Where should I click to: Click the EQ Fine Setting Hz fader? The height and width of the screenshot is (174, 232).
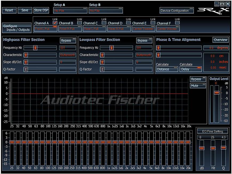(213, 148)
